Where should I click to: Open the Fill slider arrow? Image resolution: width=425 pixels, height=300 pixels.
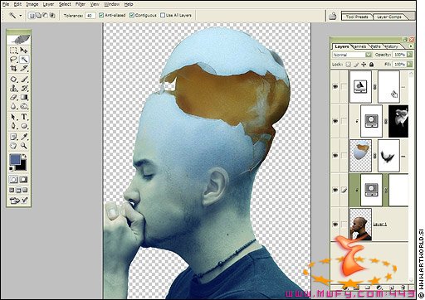[x=409, y=64]
